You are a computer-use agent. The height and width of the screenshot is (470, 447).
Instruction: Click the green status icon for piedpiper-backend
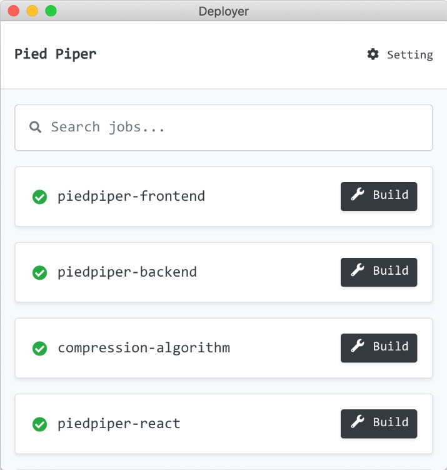39,273
